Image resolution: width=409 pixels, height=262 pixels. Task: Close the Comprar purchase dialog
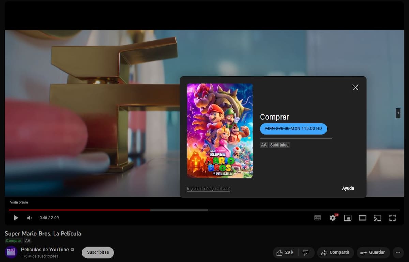(355, 88)
